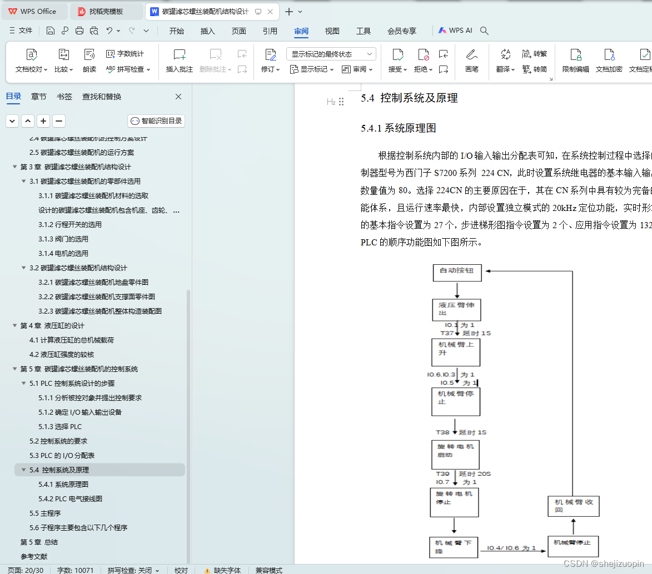652x574 pixels.
Task: Open the 文件 menu
Action: pos(21,31)
